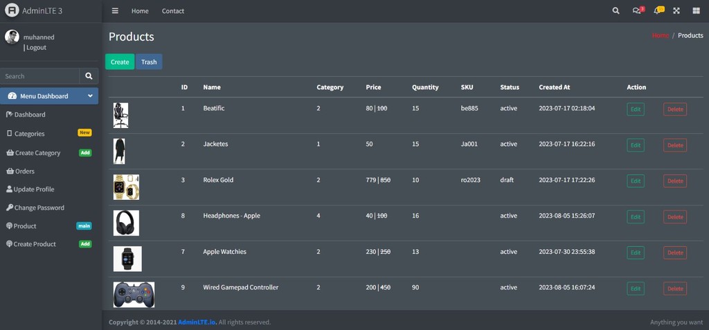The image size is (709, 330).
Task: Click the Update Profile user icon
Action: tap(9, 189)
